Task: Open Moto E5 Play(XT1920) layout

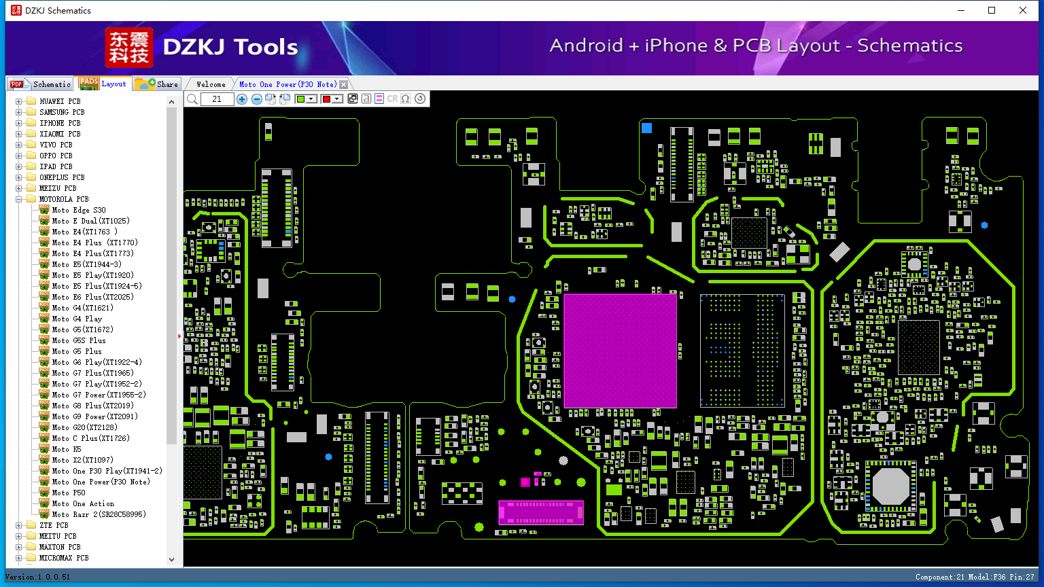Action: [x=92, y=275]
